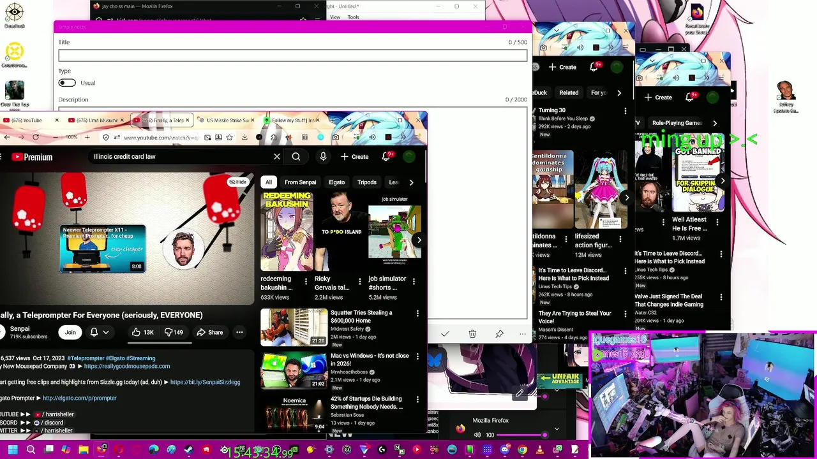Open options for 'Turning 30' video
Viewport: 817px width, 459px height.
coord(626,111)
